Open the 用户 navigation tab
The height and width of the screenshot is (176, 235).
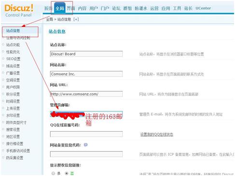pyautogui.click(x=94, y=8)
